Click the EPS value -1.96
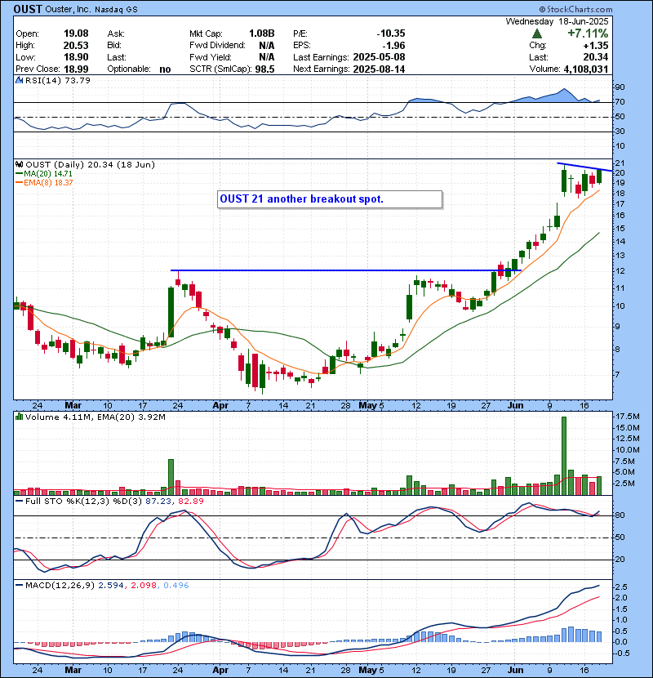This screenshot has width=653, height=678. (393, 46)
